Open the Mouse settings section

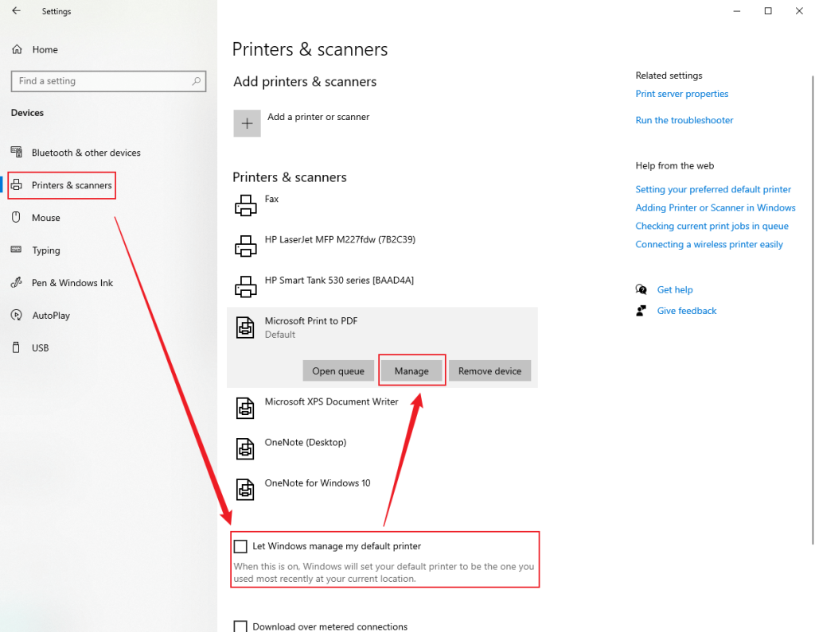(x=46, y=217)
